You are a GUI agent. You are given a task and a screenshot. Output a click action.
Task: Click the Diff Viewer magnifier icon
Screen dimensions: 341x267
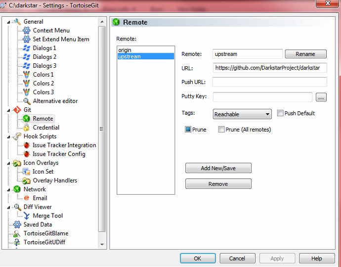[x=17, y=207]
